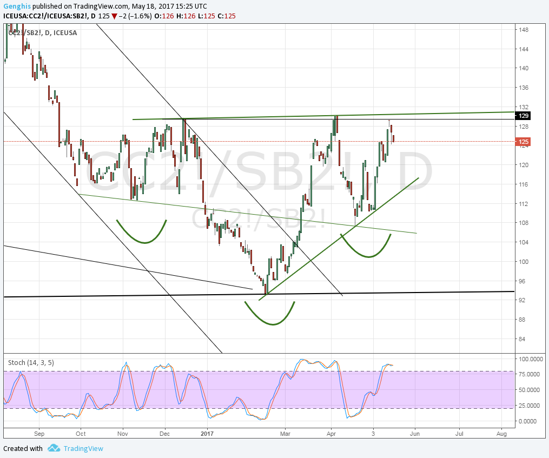This screenshot has height=458, width=549.
Task: Click the Aug label on the time axis
Action: pyautogui.click(x=502, y=434)
